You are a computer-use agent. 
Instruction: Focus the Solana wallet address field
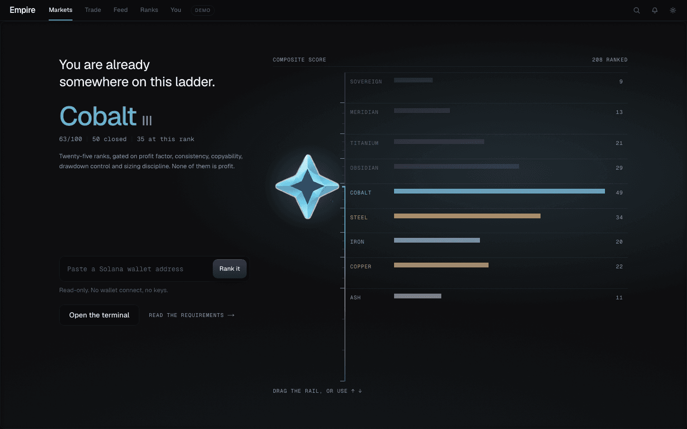coord(136,269)
